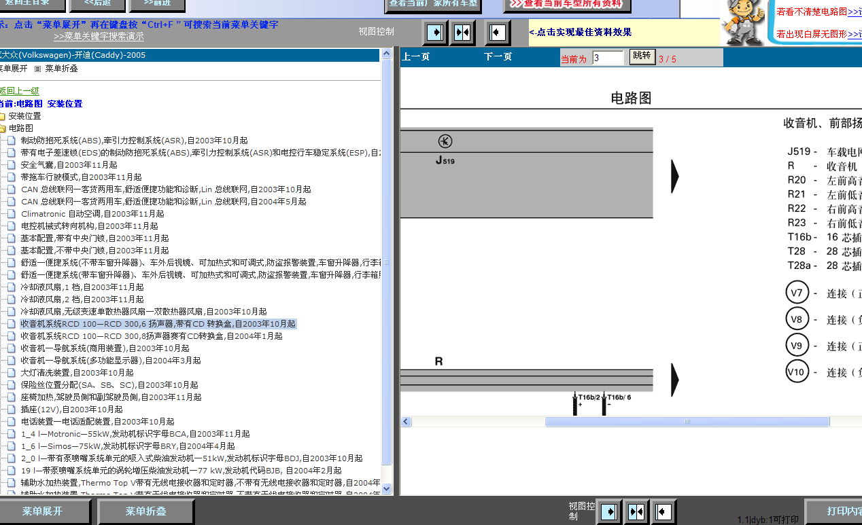
Task: Click the 返回上一级 link
Action: pyautogui.click(x=19, y=91)
